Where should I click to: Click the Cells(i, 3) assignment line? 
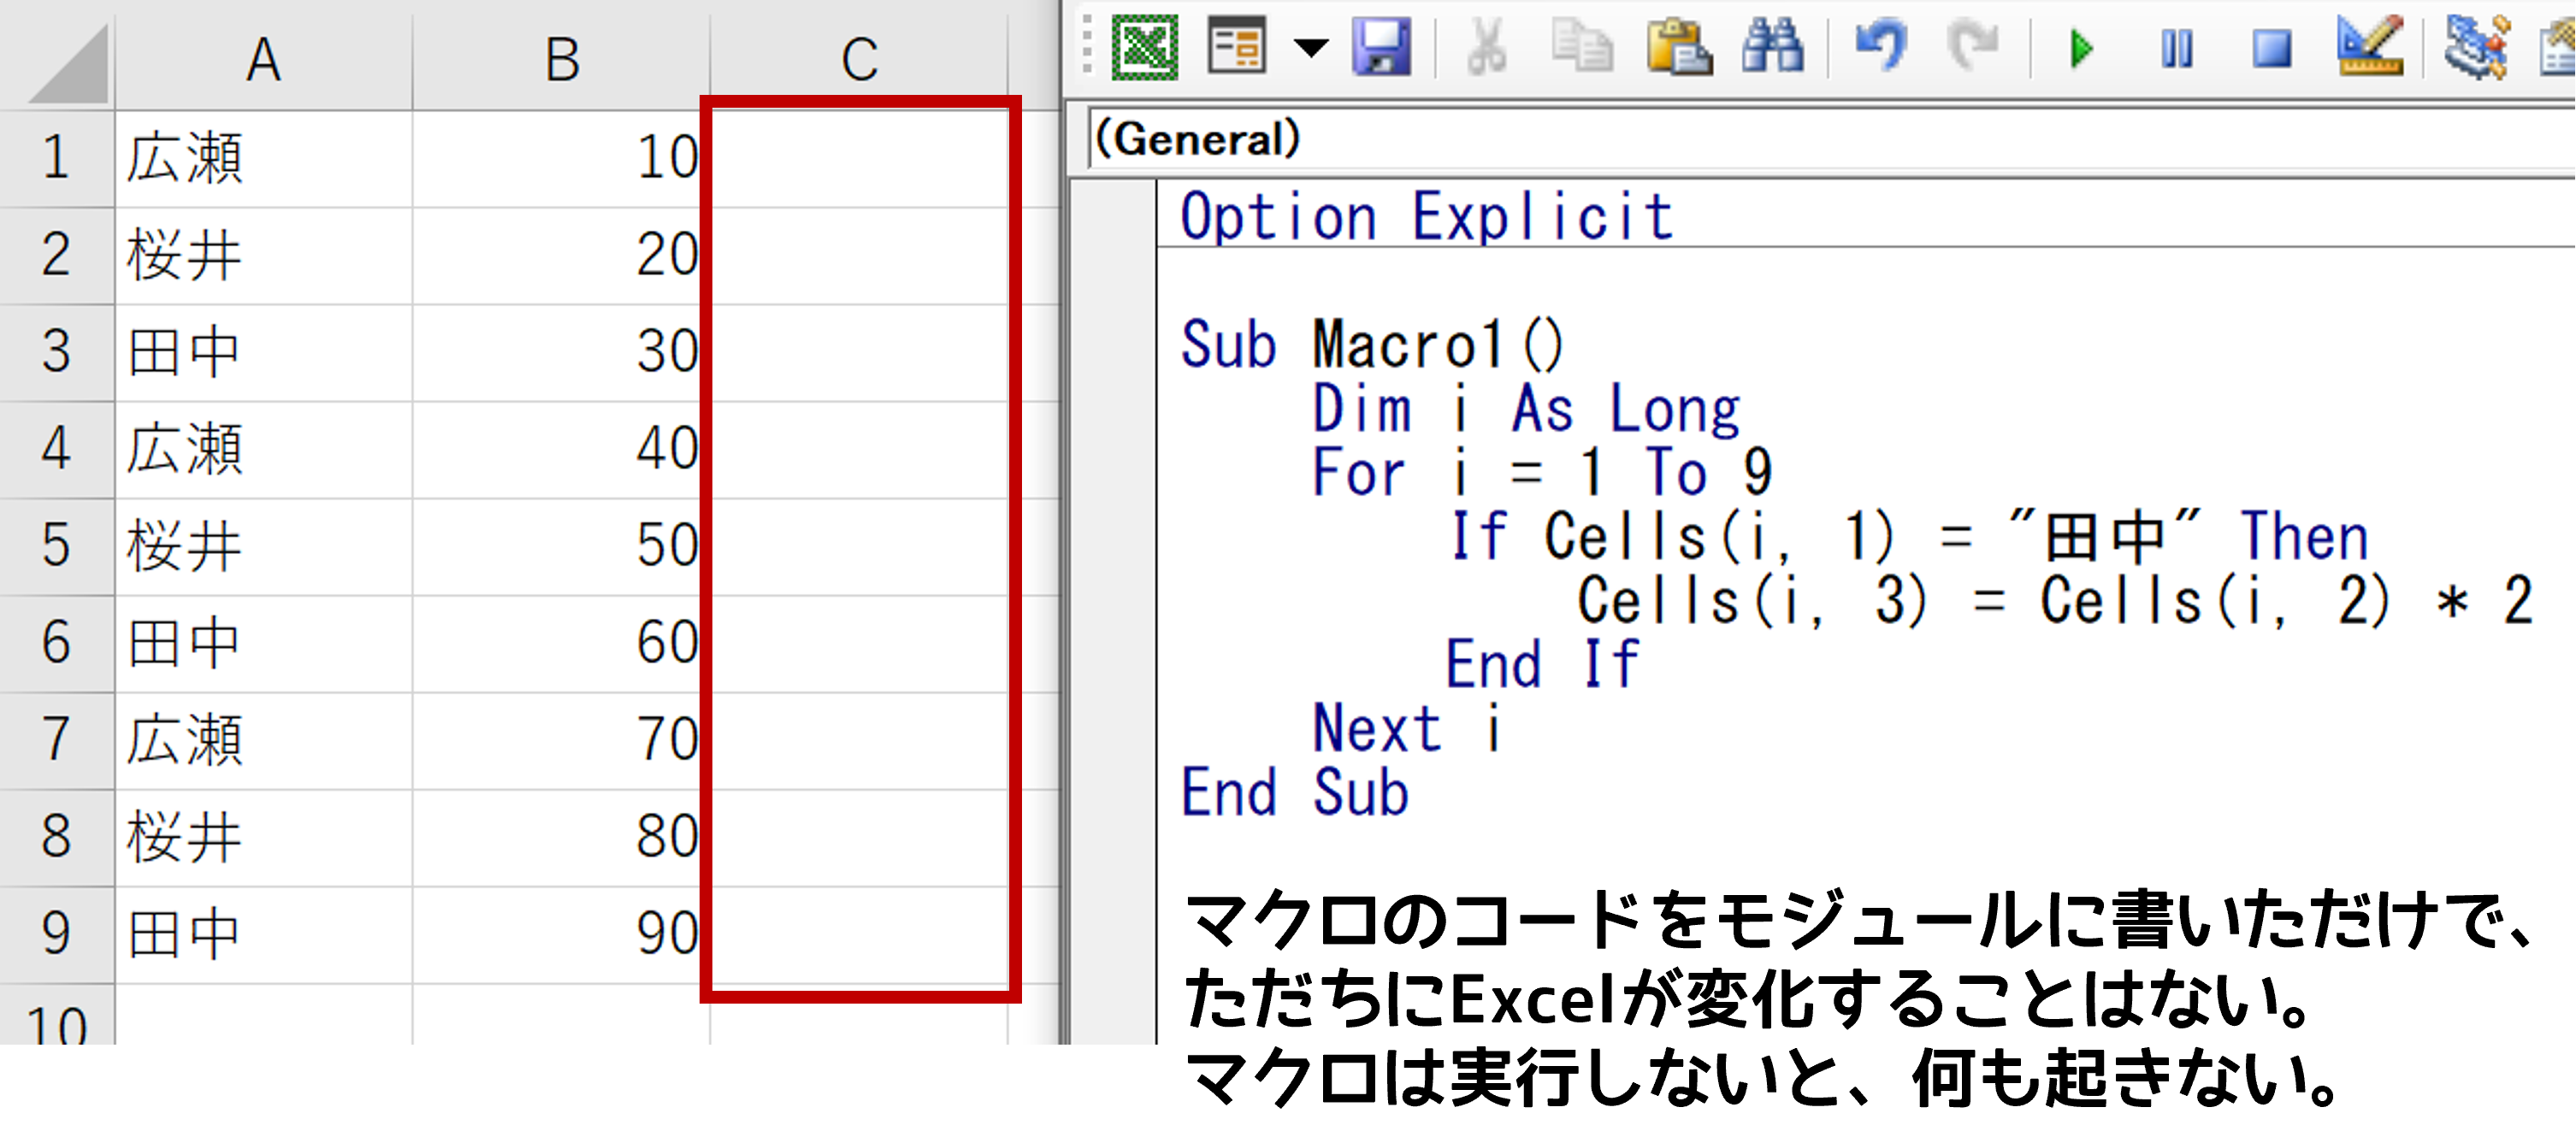click(2055, 600)
